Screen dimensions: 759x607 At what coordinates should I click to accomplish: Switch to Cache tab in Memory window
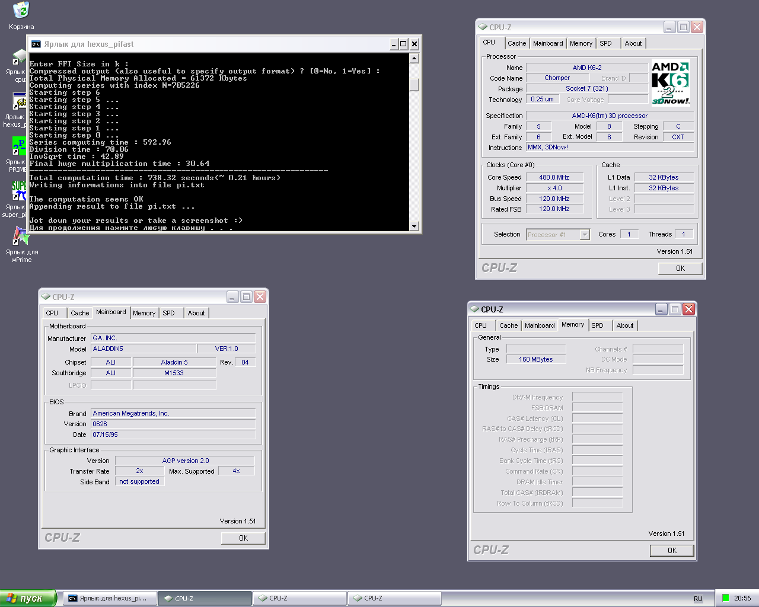[508, 325]
